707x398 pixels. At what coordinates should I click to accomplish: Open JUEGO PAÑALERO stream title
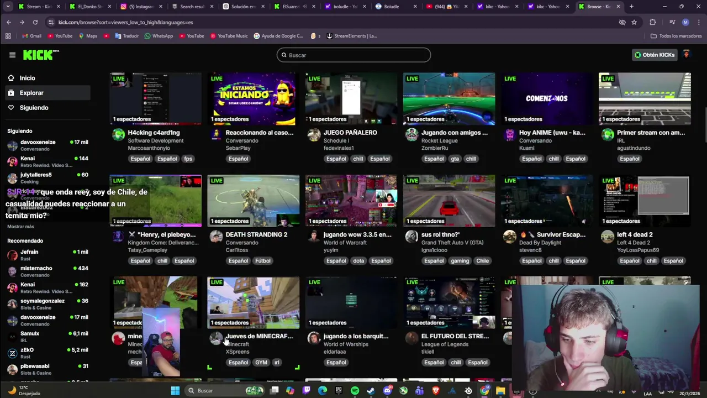(350, 133)
